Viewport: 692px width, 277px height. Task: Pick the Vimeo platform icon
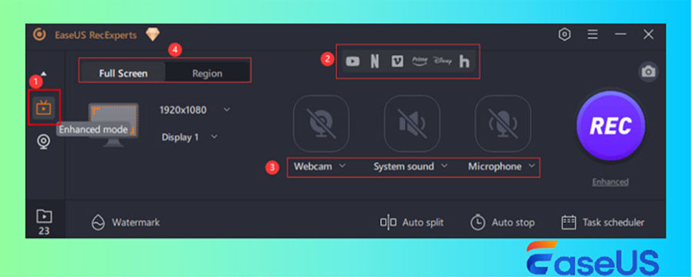pyautogui.click(x=397, y=62)
